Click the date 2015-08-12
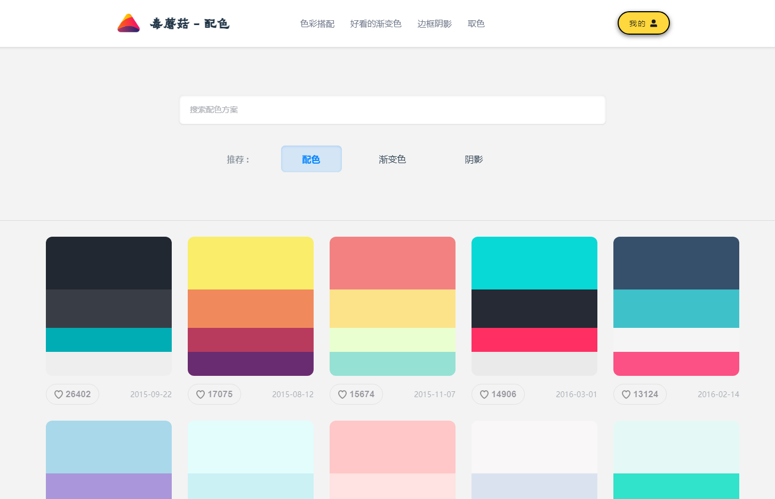The image size is (775, 499). point(293,395)
